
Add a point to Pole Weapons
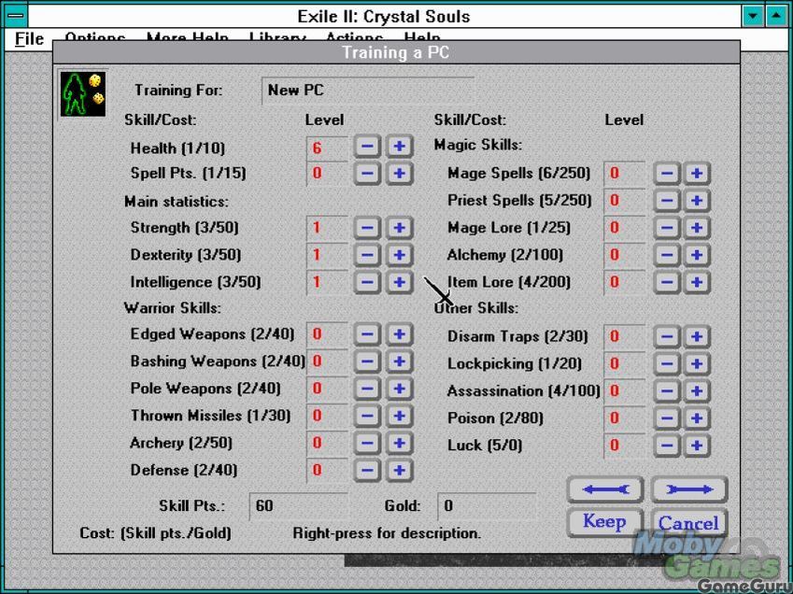(400, 389)
